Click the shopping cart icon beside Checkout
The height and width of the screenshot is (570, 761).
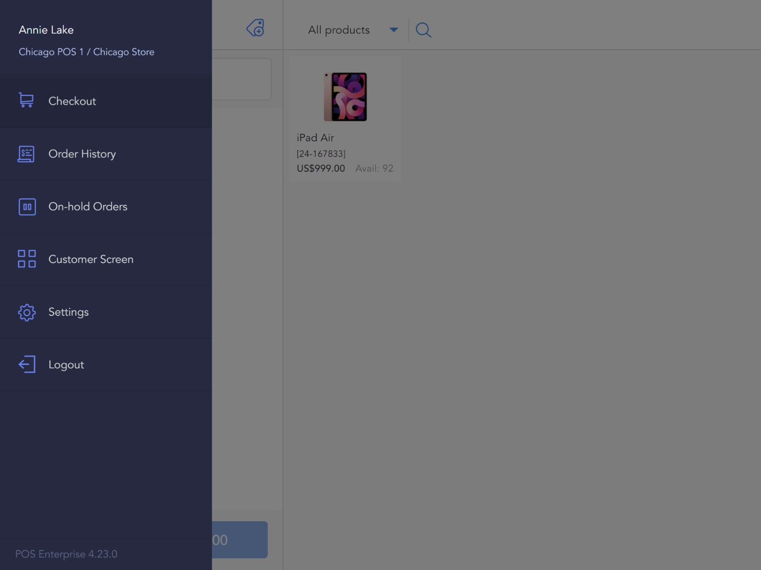(x=26, y=101)
